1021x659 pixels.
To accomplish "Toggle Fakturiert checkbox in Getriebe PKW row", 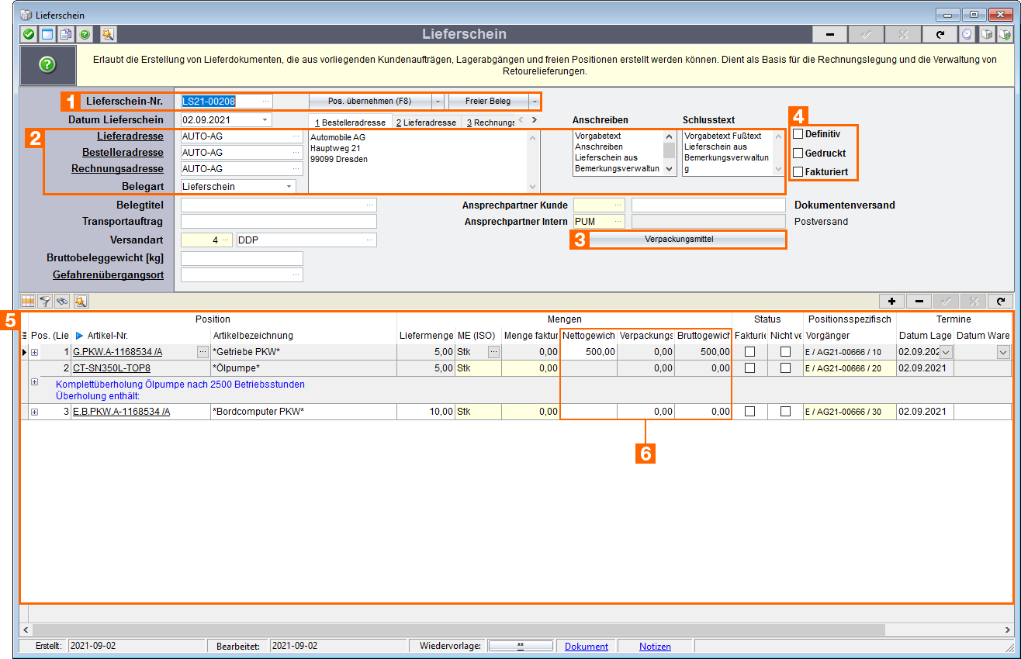I will [749, 352].
